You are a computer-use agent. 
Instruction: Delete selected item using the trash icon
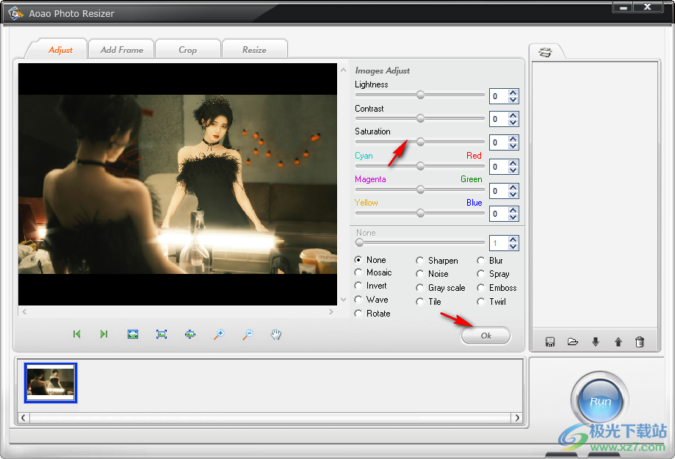[x=640, y=341]
